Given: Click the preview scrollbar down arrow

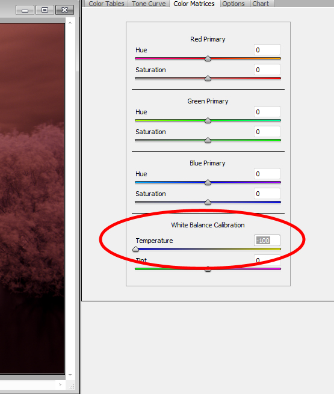Looking at the screenshot, I should tap(70, 375).
